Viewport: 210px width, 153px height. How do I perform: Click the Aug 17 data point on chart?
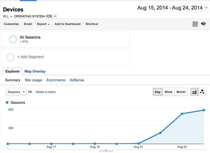(51, 144)
